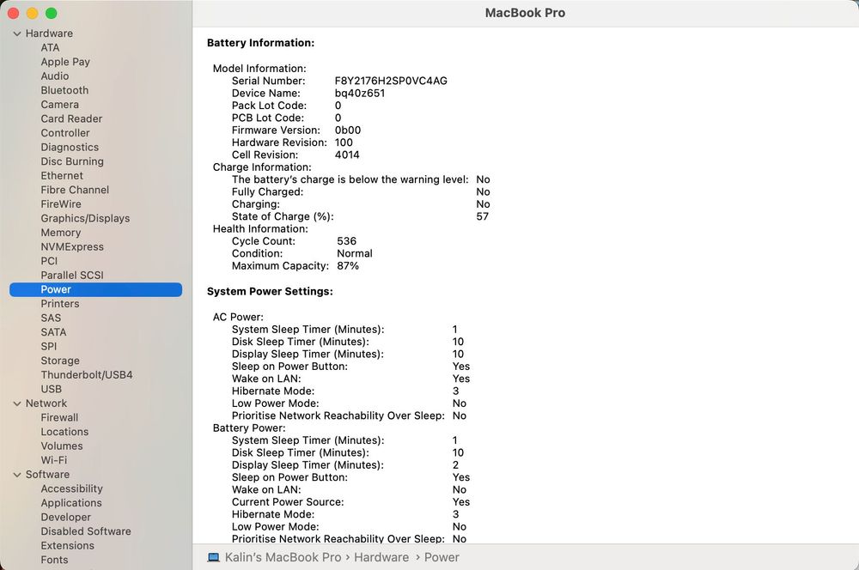Select Accessibility under Software
The width and height of the screenshot is (859, 570).
pos(72,489)
